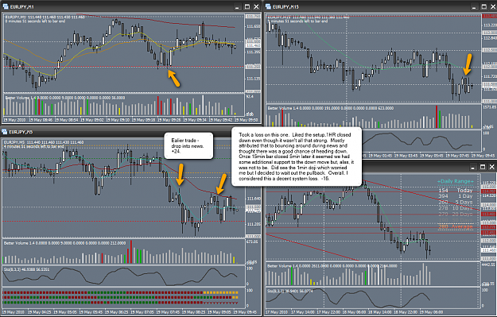Close the EURJPY,M15 chart window
This screenshot has width=497, height=317.
pos(493,6)
